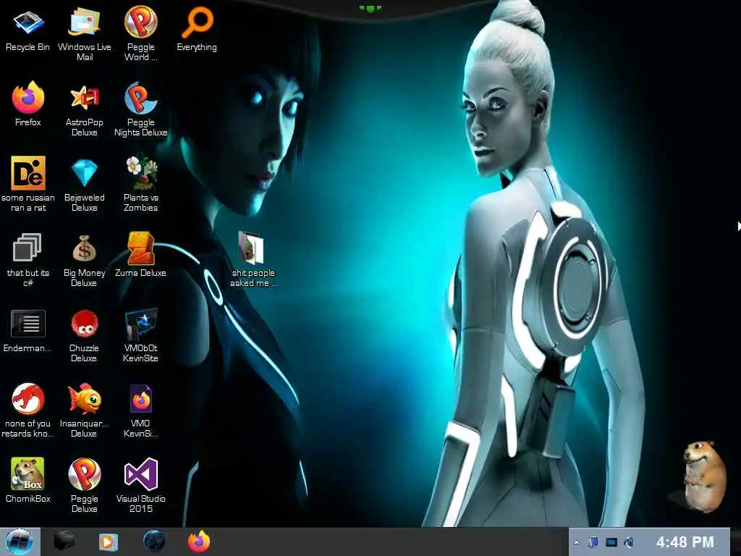Open the dark globe taskbar icon
The image size is (741, 556).
point(154,542)
